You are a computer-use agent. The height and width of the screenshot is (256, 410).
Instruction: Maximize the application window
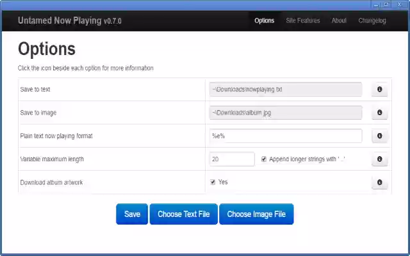(386, 4)
